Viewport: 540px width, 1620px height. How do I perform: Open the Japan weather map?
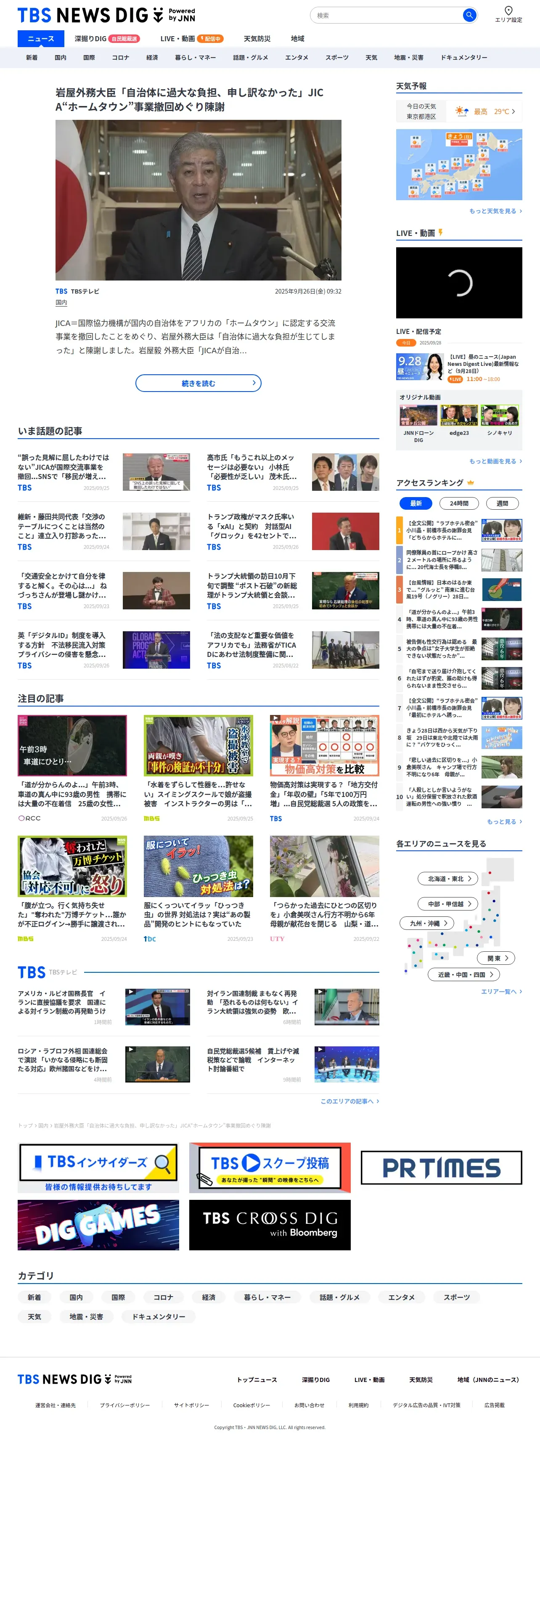tap(459, 165)
